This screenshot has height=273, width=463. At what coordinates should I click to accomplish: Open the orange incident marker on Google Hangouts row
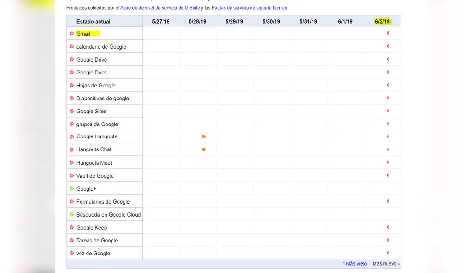click(203, 136)
